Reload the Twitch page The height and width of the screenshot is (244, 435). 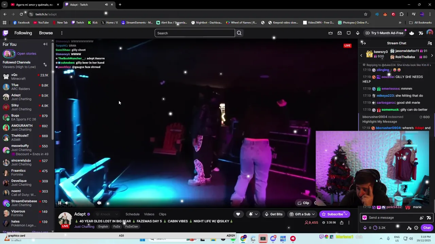point(21,14)
